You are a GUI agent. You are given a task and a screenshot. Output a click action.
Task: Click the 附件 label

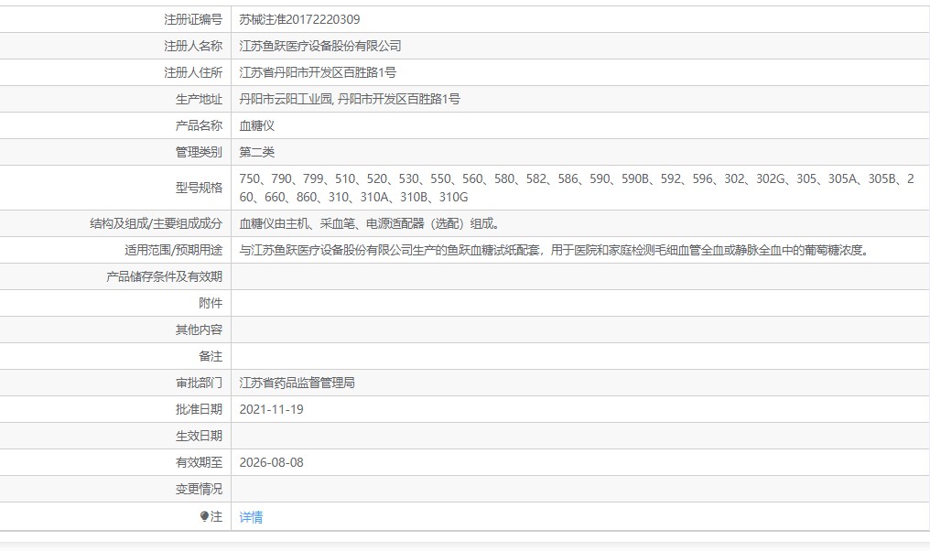[x=211, y=303]
